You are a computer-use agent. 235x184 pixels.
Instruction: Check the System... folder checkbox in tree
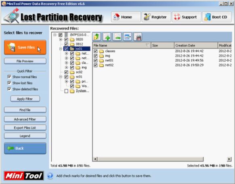point(66,91)
